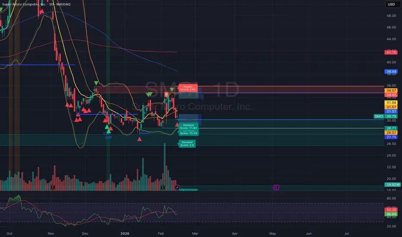Click red triangle near the October high
The height and width of the screenshot is (237, 402).
pos(42,11)
